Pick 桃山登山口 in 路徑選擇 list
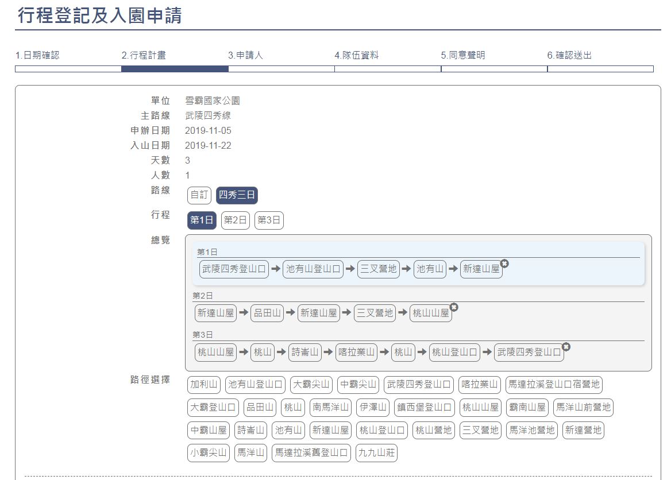 [x=381, y=431]
